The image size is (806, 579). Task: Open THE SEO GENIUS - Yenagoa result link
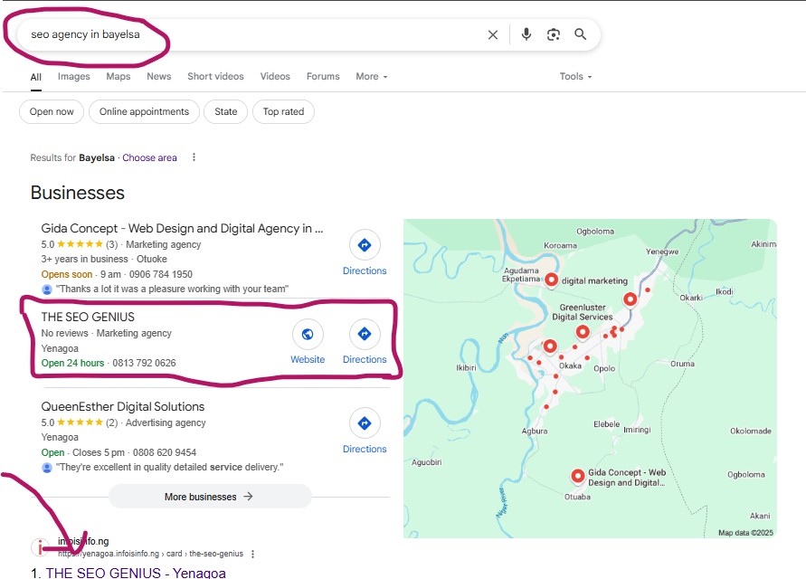pyautogui.click(x=136, y=573)
